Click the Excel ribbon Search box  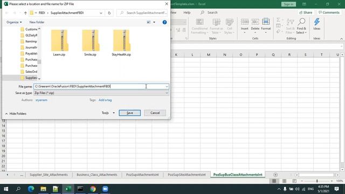coord(209,12)
